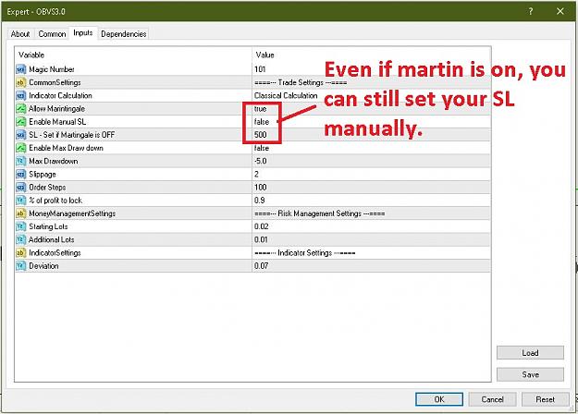Click the Order Steps row icon
Screen dimensions: 578x414
(x=21, y=187)
